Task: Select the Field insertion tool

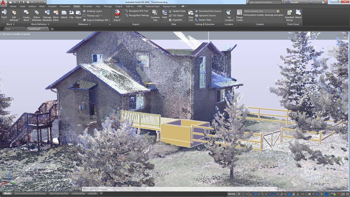Action: tap(164, 14)
